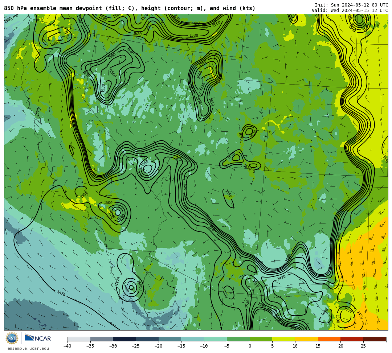Select the Init: Sun 2024-05-12 00 UTC text

(x=351, y=5)
